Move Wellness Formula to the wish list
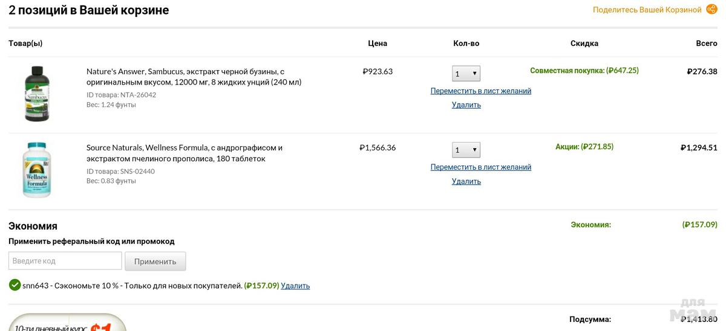 (480, 167)
